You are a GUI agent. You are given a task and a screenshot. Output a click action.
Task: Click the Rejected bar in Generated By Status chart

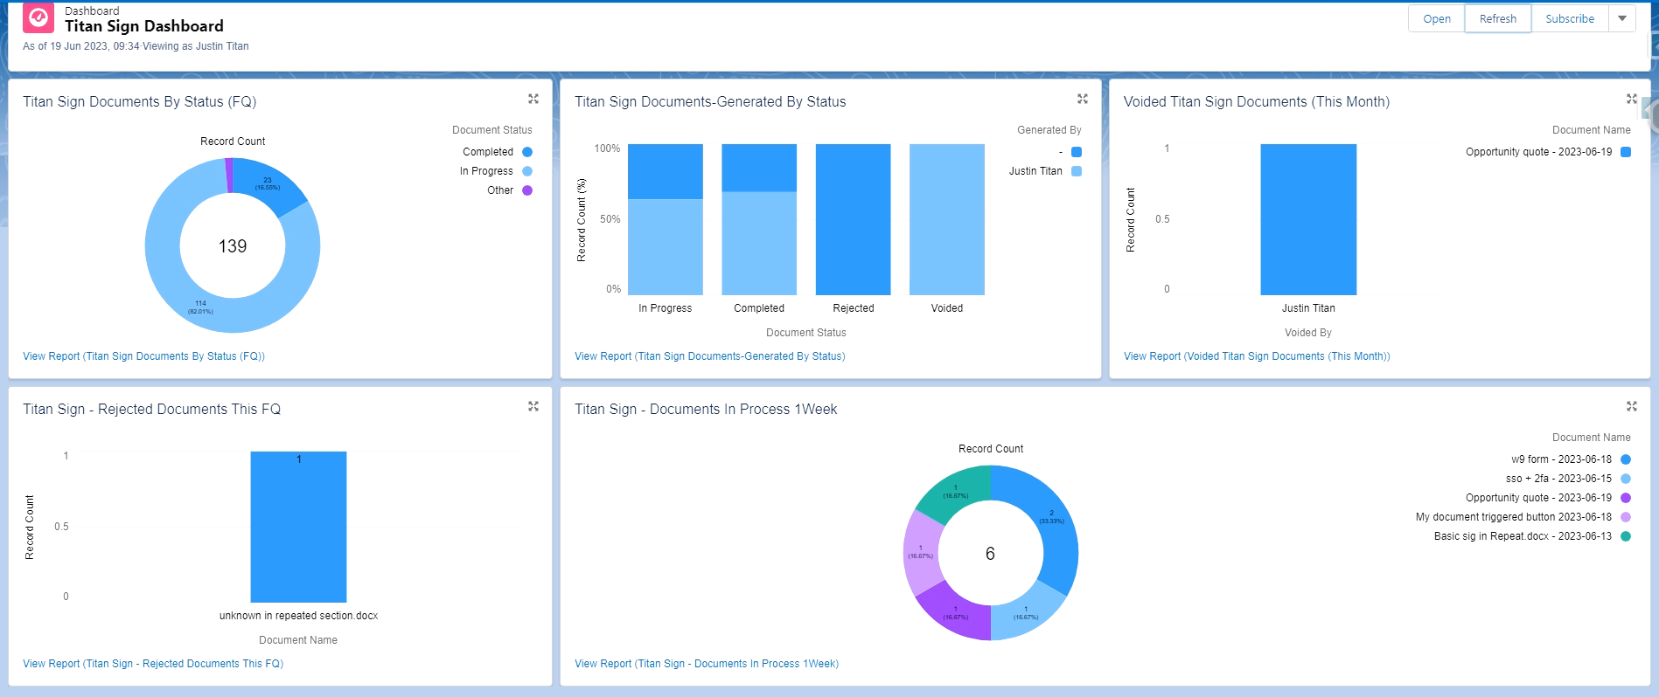854,219
